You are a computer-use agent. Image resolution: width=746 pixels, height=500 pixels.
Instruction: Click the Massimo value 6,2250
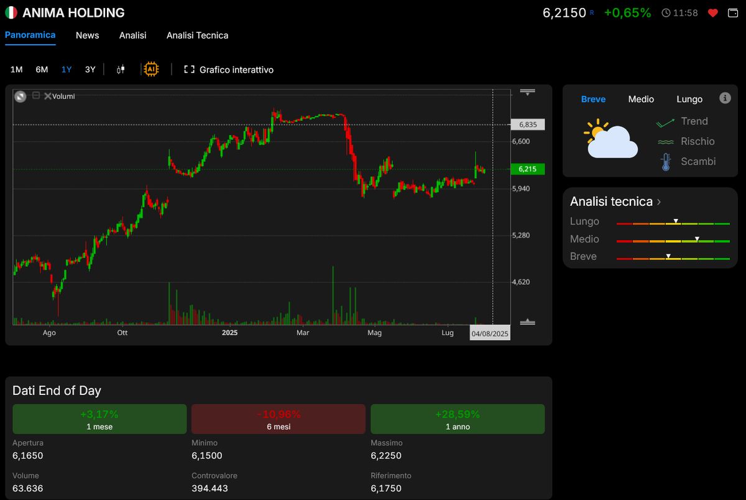386,456
